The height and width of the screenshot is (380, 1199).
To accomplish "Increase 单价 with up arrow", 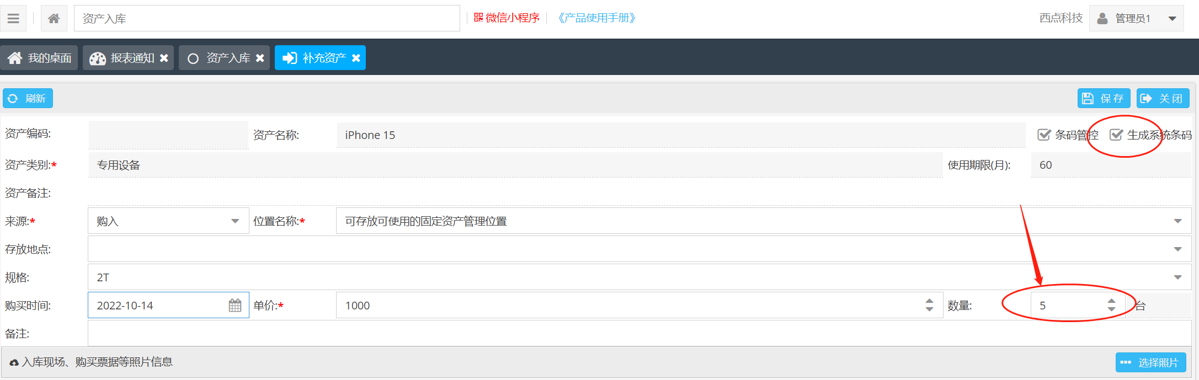I will point(930,301).
